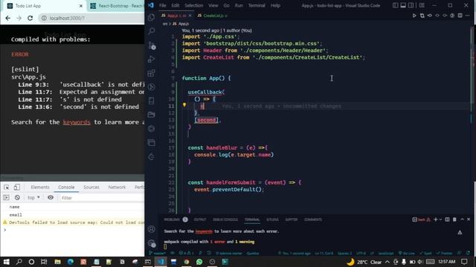Click the browser back arrow
476x267 pixels.
click(x=8, y=18)
